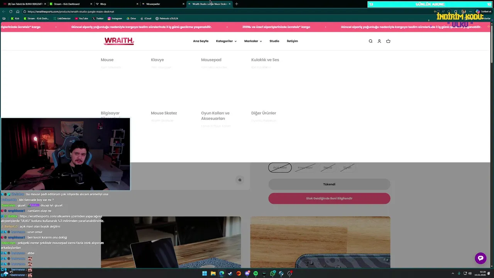Viewport: 494px width, 278px height.
Task: Reload the page with refresh icon
Action: pos(11,12)
